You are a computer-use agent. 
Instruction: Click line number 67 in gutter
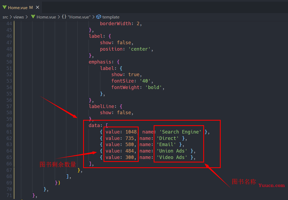[x=9, y=170]
